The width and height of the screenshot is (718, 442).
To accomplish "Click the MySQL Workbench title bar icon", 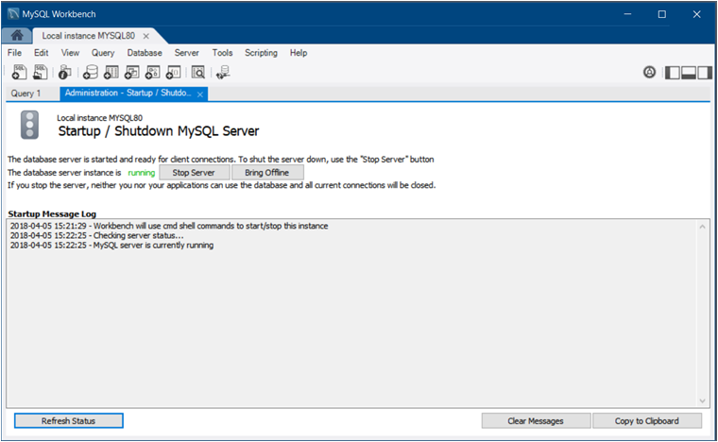I will (13, 14).
